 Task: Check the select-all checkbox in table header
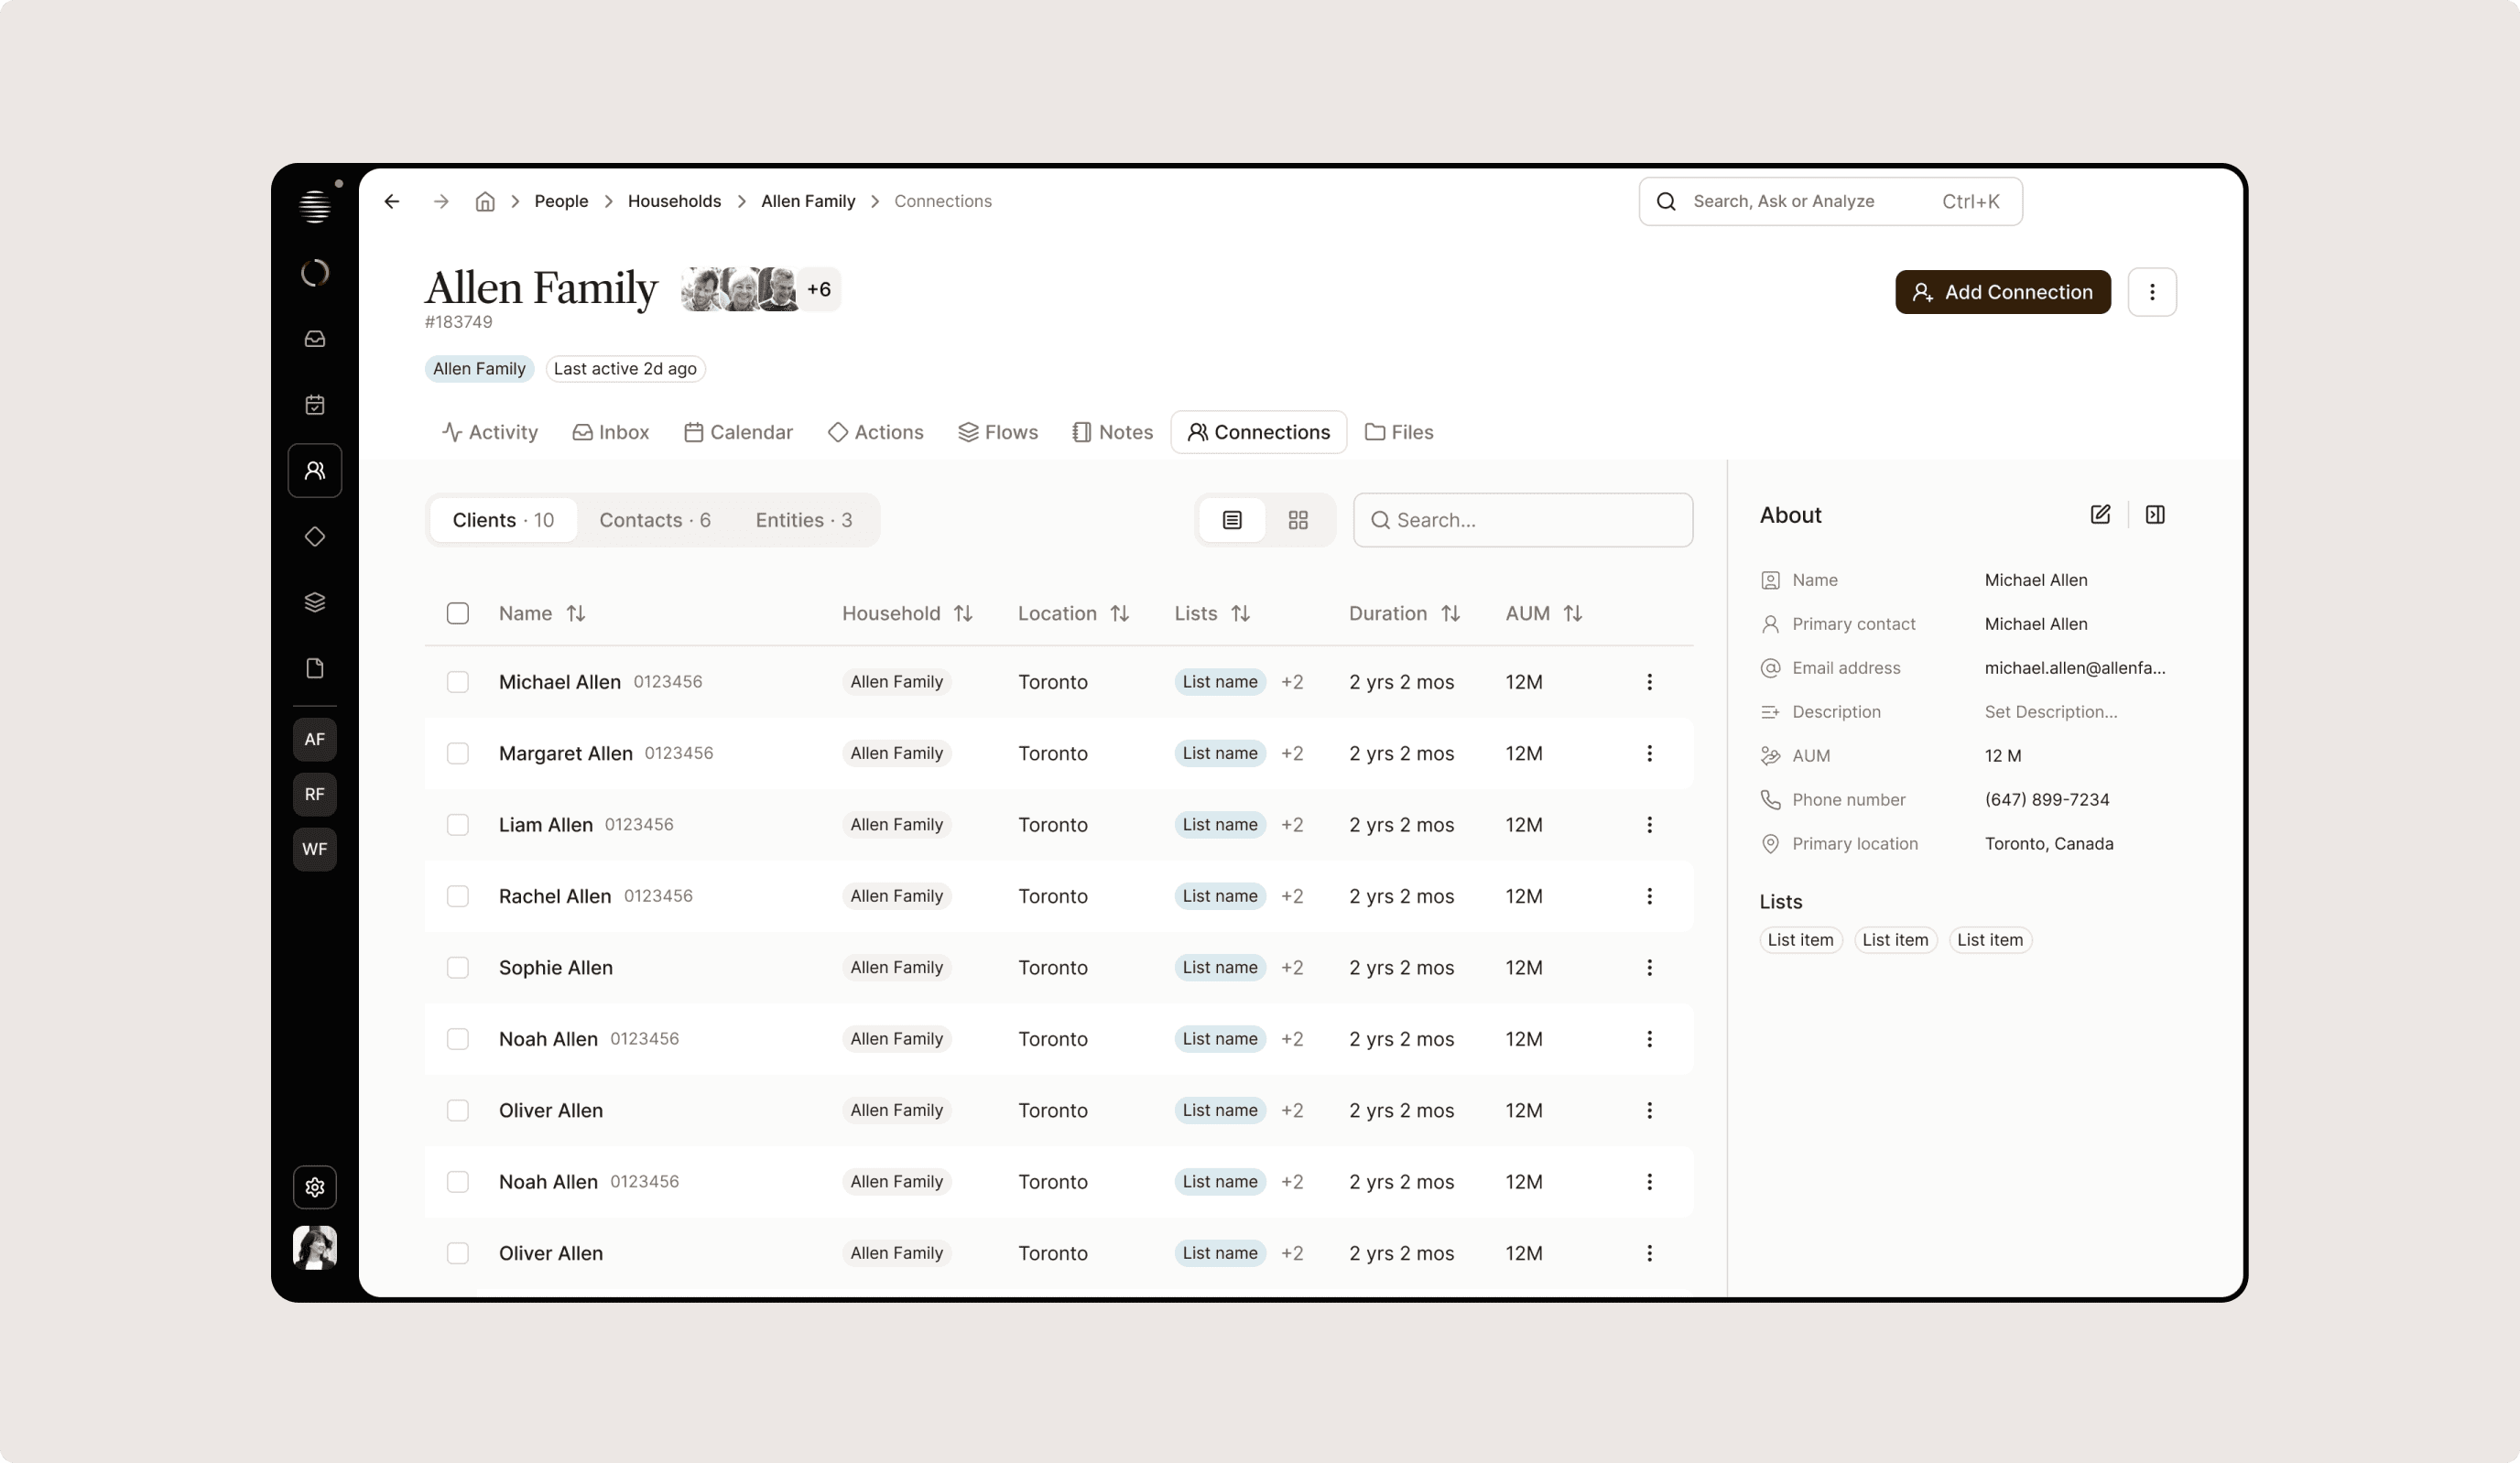[x=458, y=613]
